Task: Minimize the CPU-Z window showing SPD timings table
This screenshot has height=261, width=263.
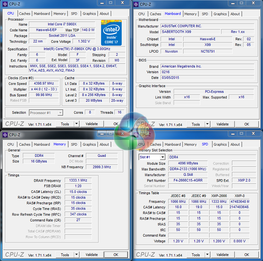Action: pyautogui.click(x=231, y=134)
